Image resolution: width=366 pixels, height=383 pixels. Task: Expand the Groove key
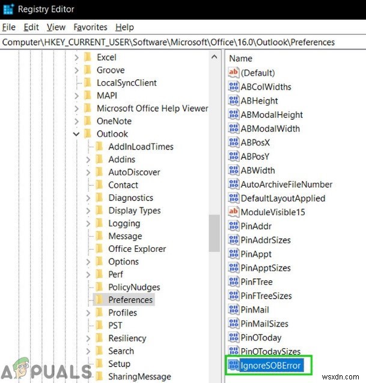76,70
